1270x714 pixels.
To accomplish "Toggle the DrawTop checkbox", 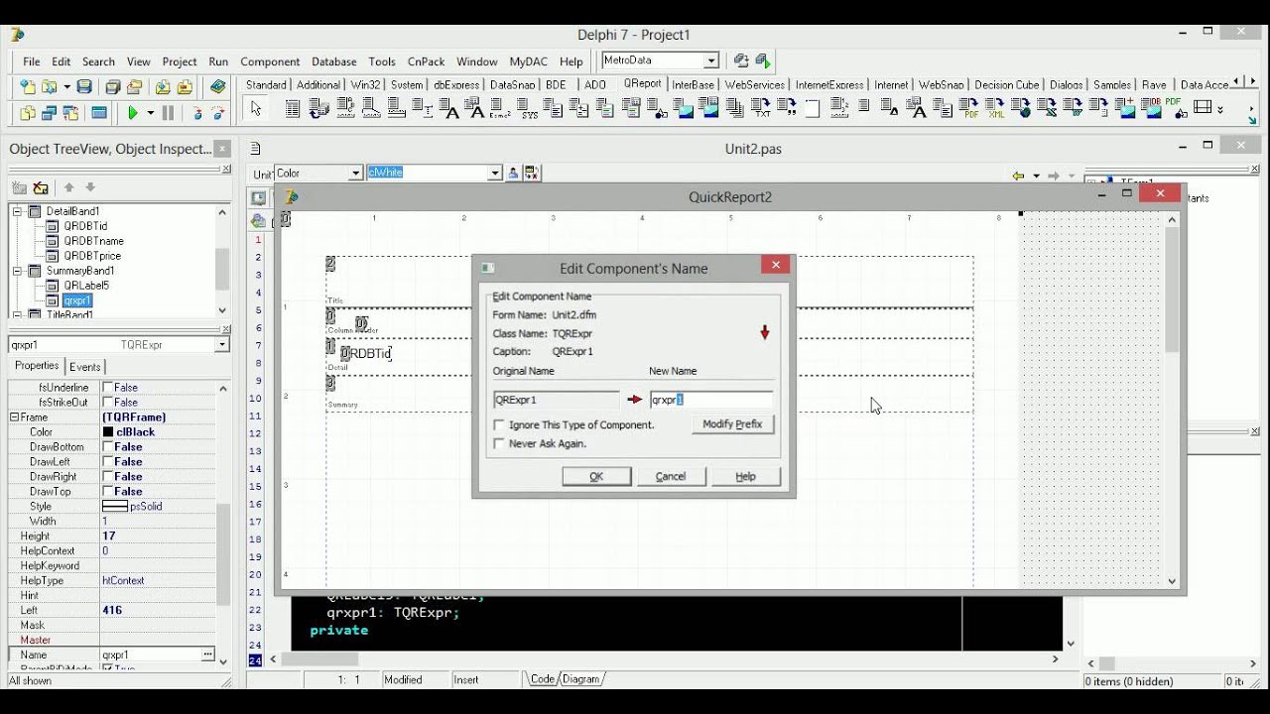I will click(107, 492).
